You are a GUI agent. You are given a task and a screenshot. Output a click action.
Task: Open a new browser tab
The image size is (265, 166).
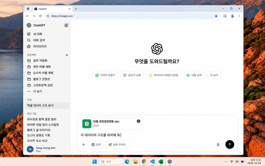tap(76, 9)
